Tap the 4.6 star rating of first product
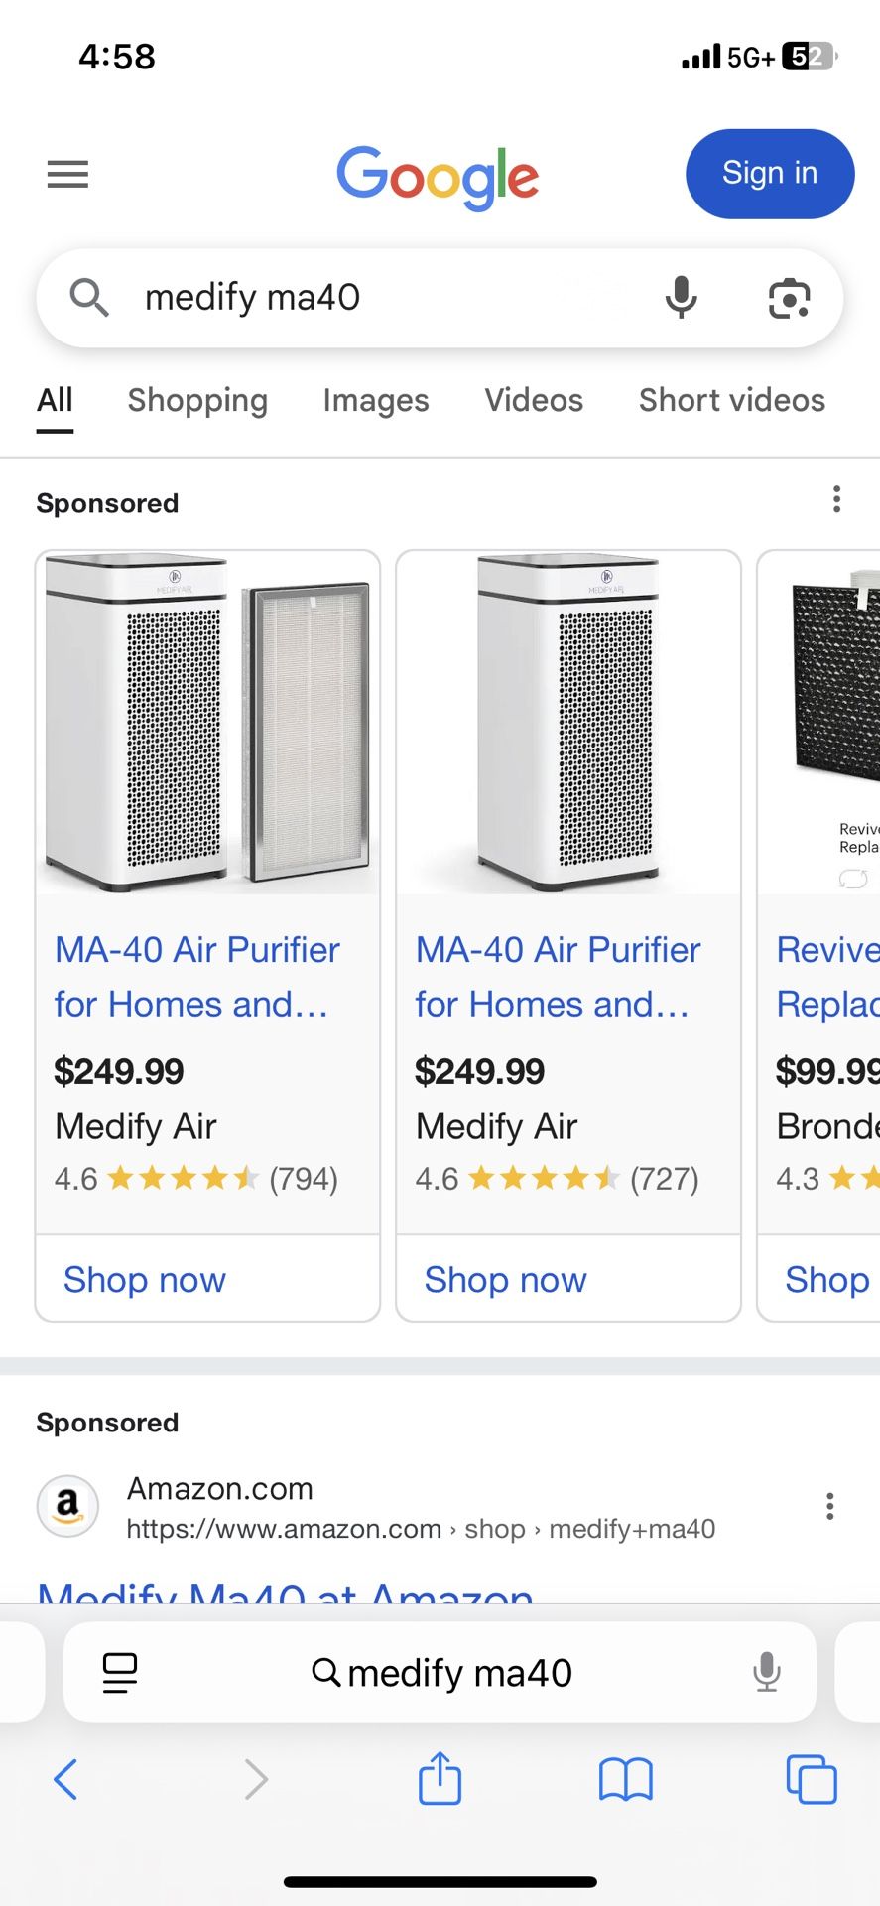The image size is (880, 1906). click(x=196, y=1178)
